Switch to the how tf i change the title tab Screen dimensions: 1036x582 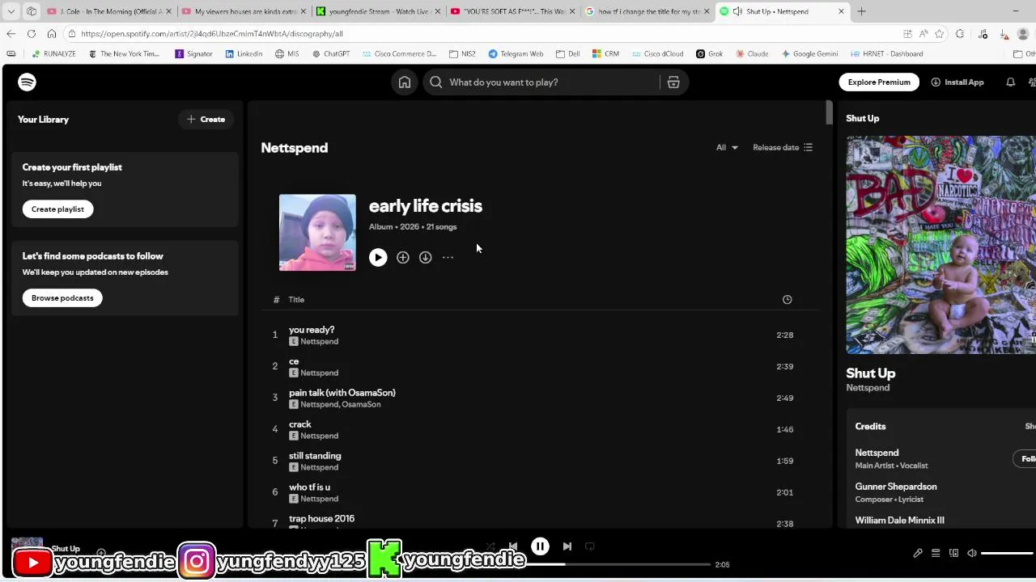point(647,11)
